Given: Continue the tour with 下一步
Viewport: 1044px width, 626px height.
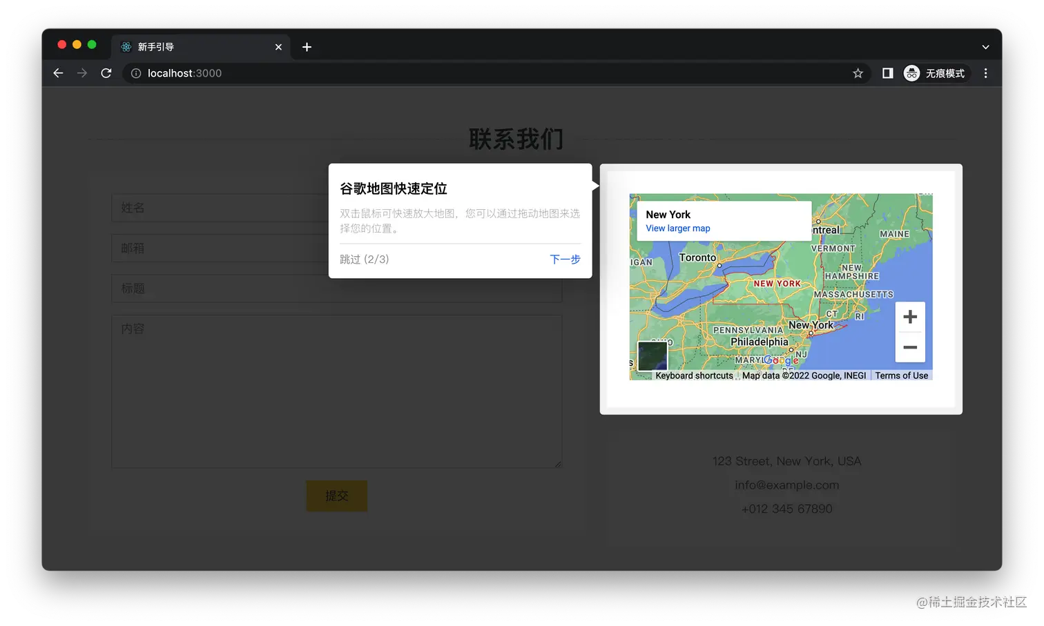Looking at the screenshot, I should (565, 260).
